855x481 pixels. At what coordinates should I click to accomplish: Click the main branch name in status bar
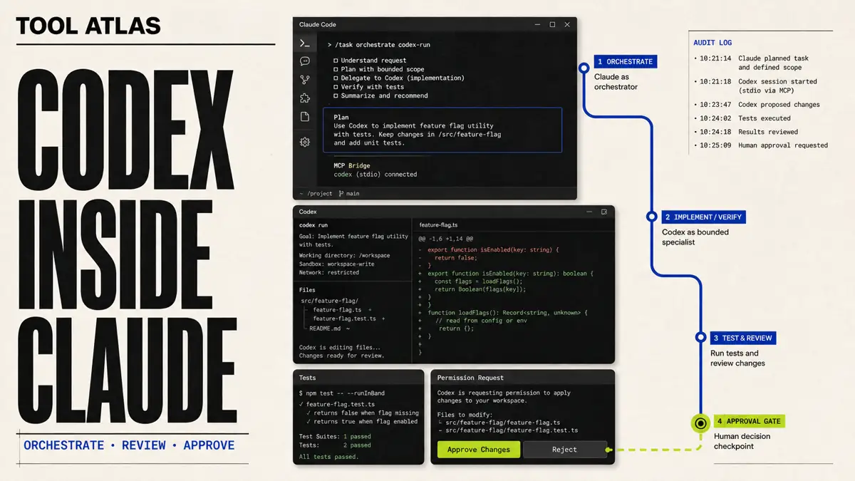353,193
